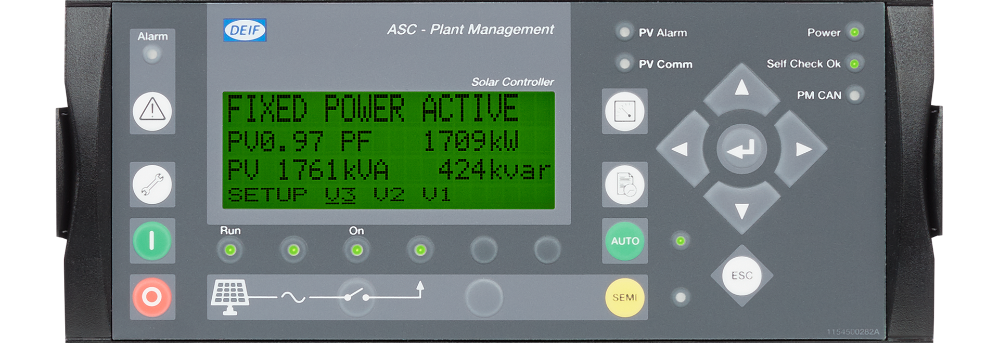Push the alarm warning triangle button
Screen dimensions: 999x343
point(152,111)
